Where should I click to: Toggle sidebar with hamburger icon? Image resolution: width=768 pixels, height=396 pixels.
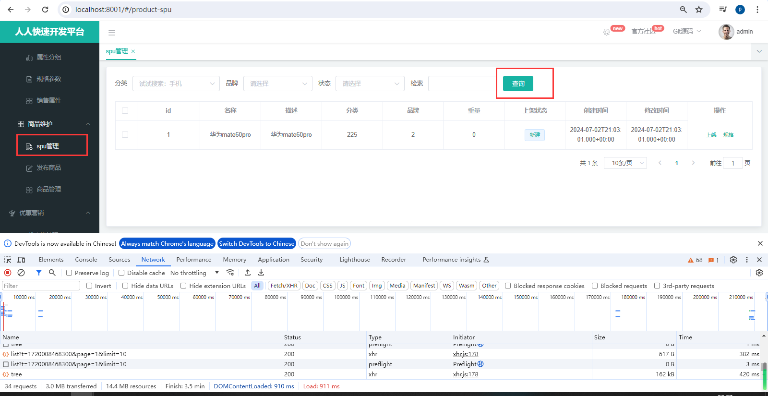coord(112,33)
